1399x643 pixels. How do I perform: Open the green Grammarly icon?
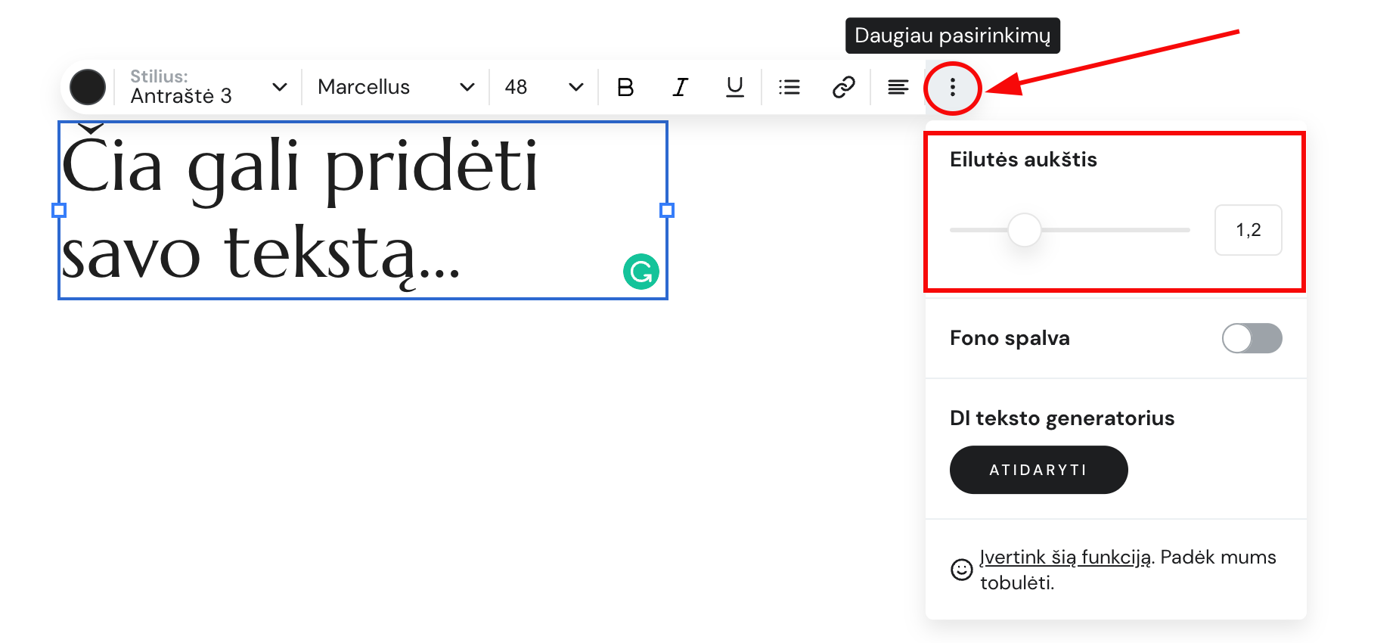(x=641, y=272)
